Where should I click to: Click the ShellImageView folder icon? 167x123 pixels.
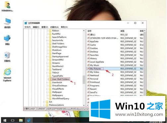tap(50, 47)
